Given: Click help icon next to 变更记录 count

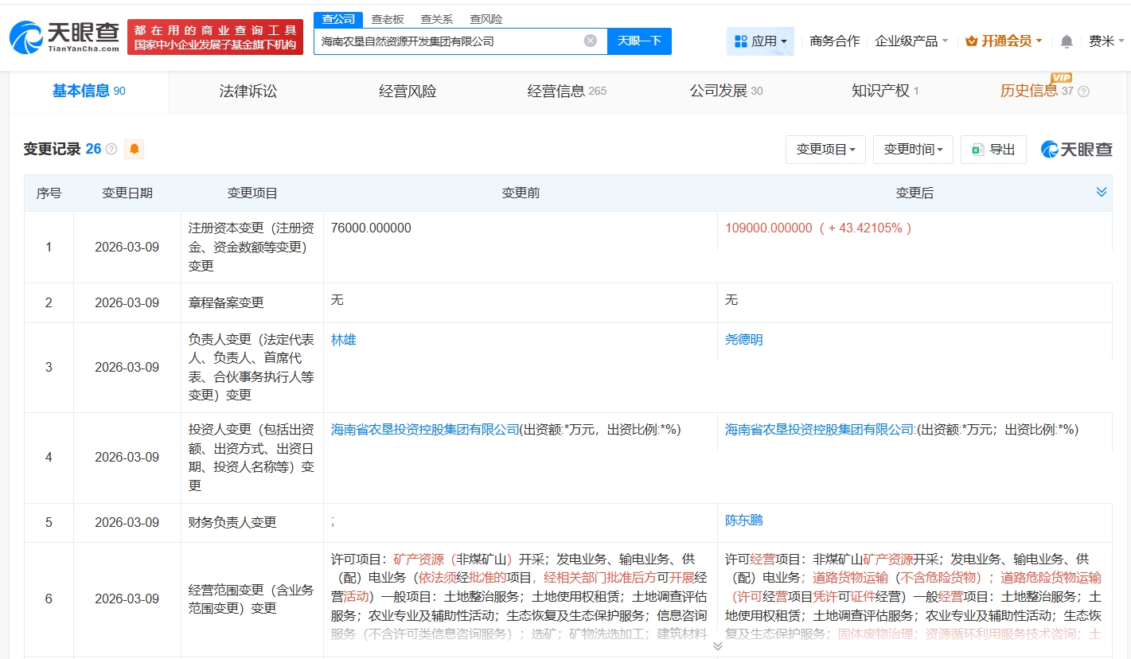Looking at the screenshot, I should pos(111,149).
